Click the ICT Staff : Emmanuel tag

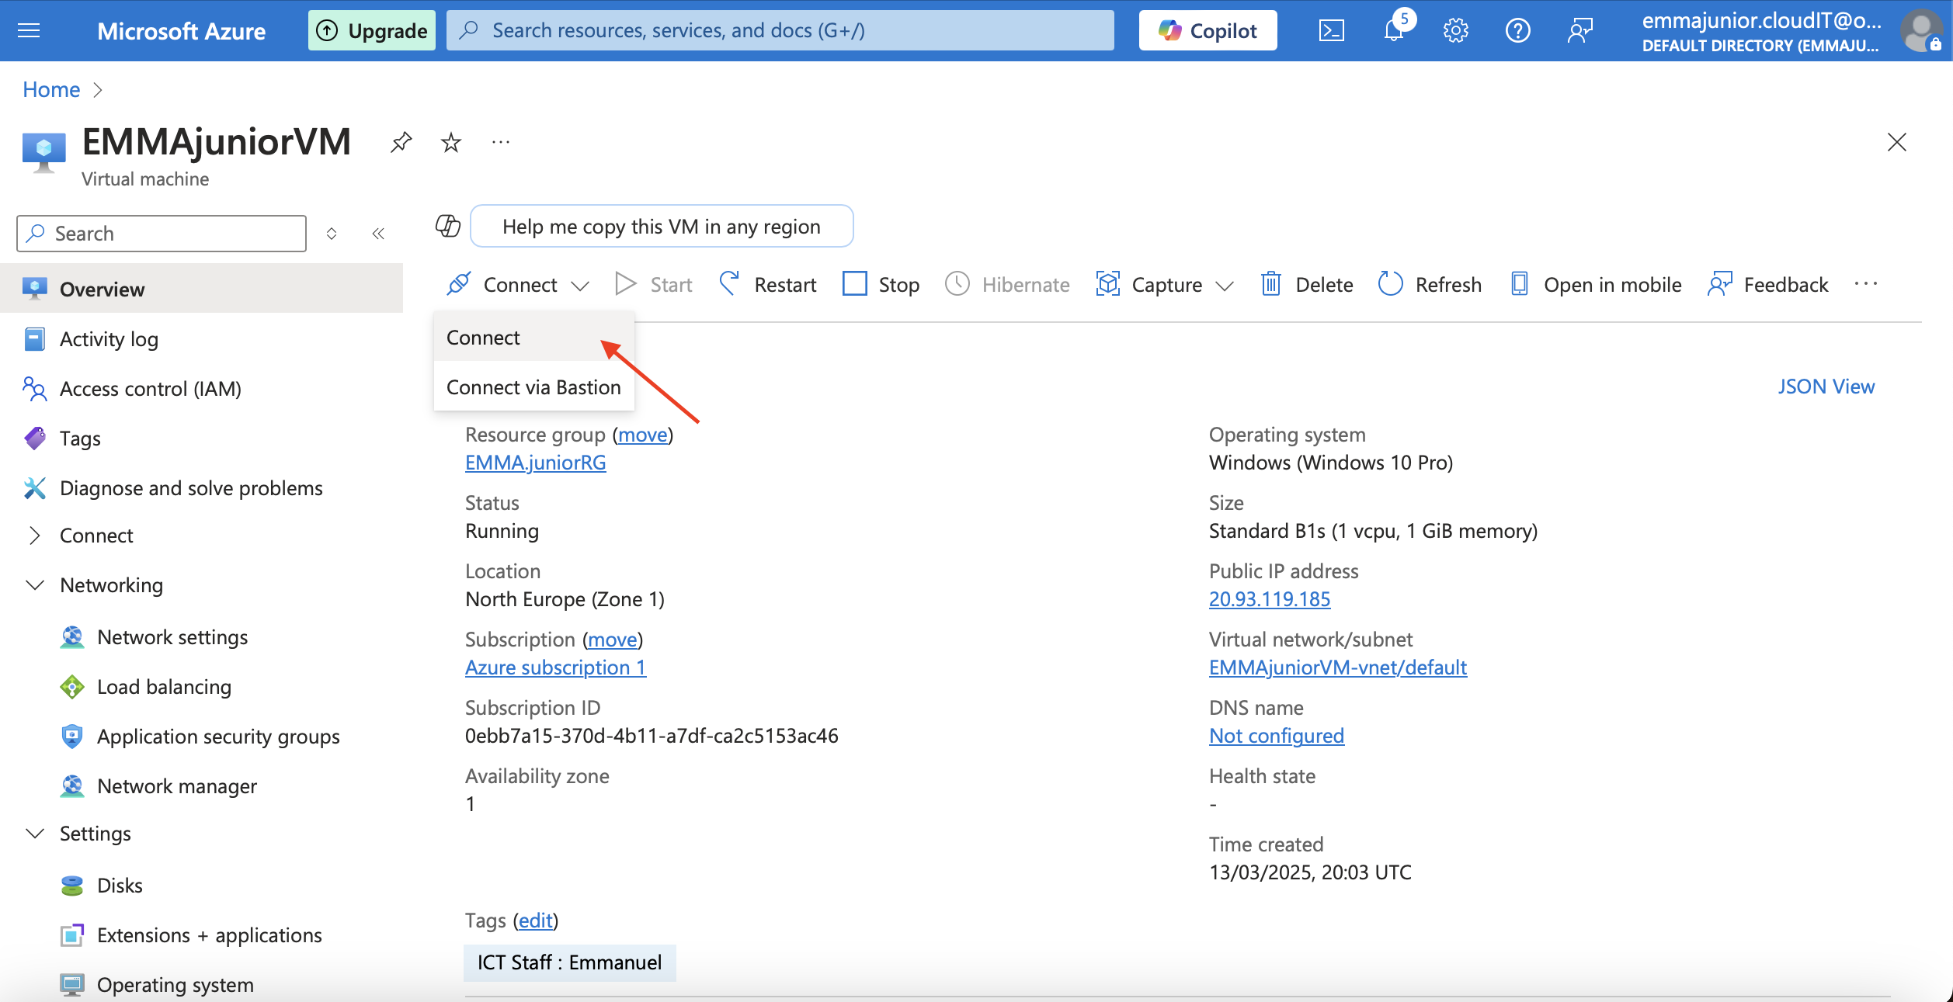tap(570, 962)
